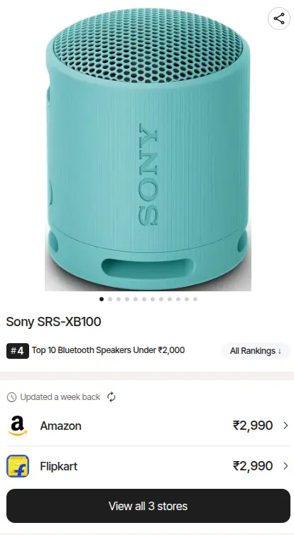The image size is (294, 535).
Task: Select the second carousel dot
Action: point(110,299)
